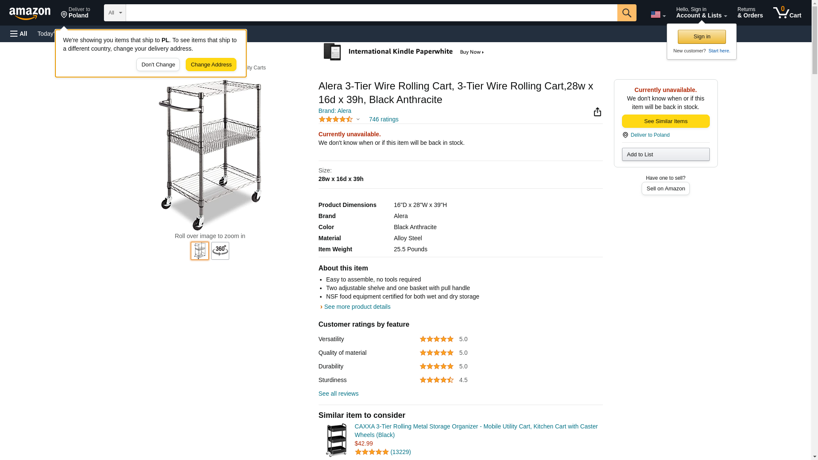
Task: Open the country flag language dropdown
Action: coord(658,14)
